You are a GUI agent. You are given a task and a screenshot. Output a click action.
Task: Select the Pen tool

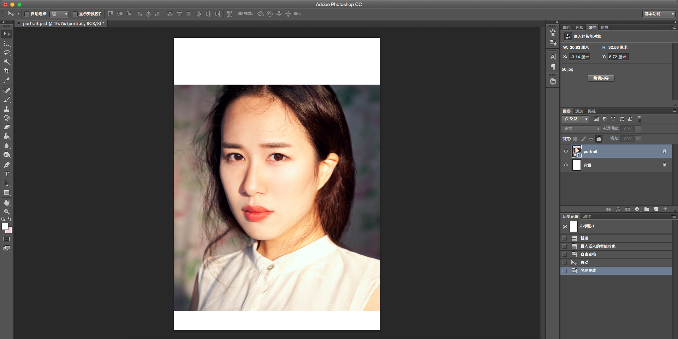7,165
